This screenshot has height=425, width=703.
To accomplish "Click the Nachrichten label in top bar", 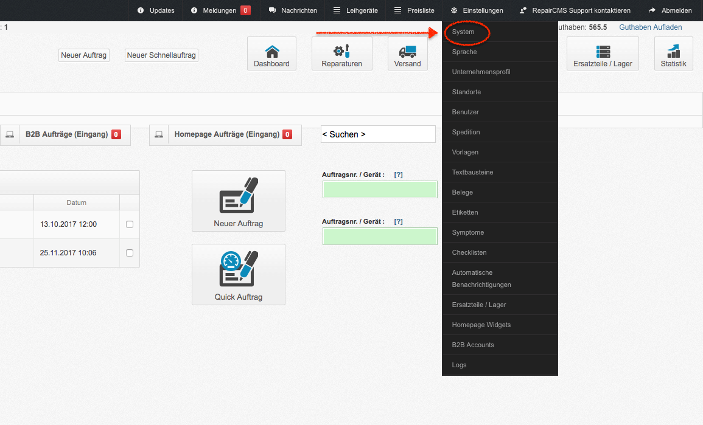I will click(x=299, y=10).
